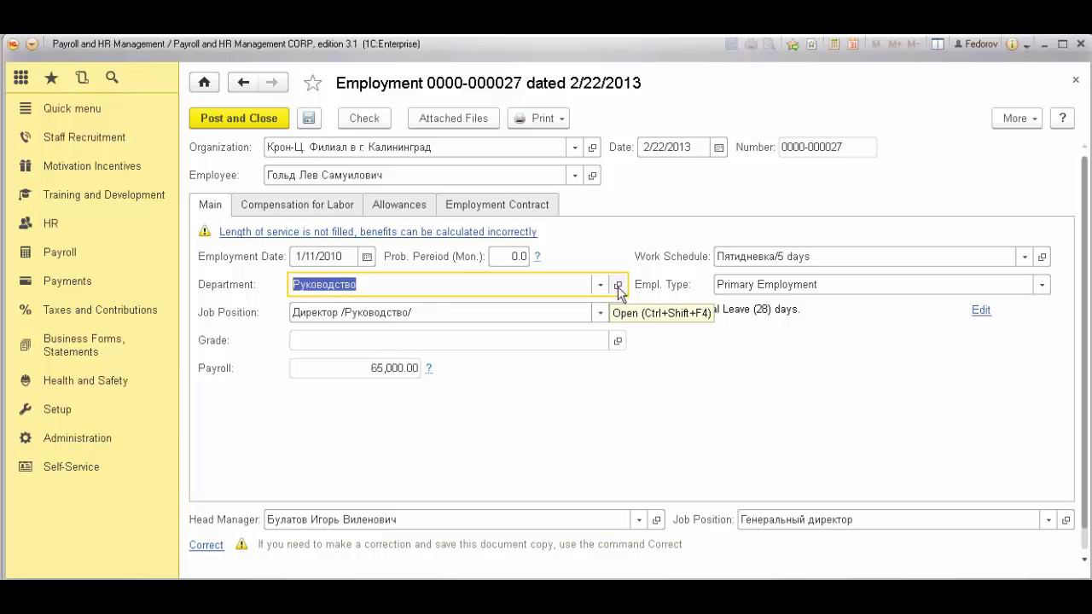The width and height of the screenshot is (1092, 614).
Task: Expand the Head Manager dropdown
Action: (x=639, y=520)
